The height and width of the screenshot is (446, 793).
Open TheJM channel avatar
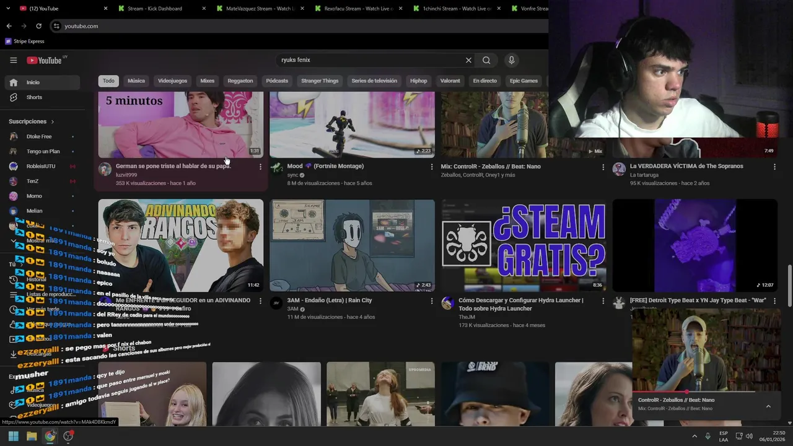(447, 303)
